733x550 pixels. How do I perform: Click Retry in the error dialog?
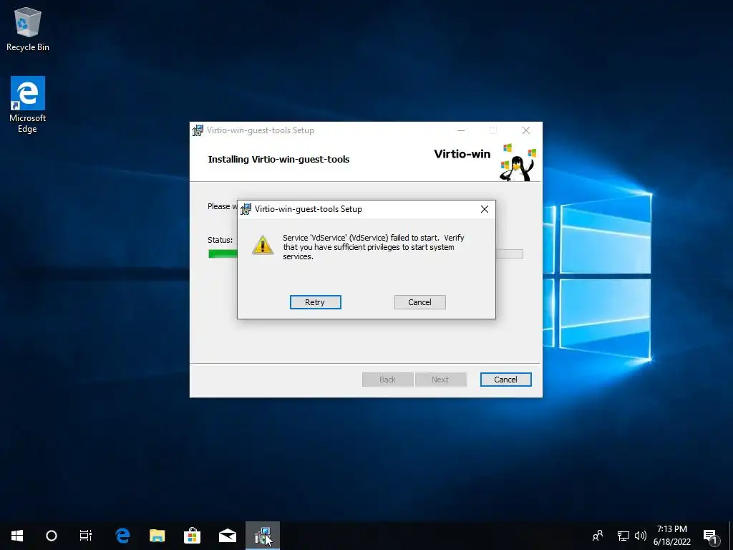pyautogui.click(x=315, y=302)
